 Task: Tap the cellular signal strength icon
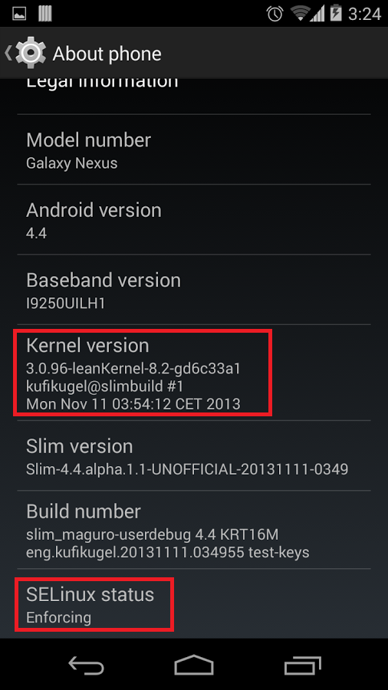click(x=317, y=14)
